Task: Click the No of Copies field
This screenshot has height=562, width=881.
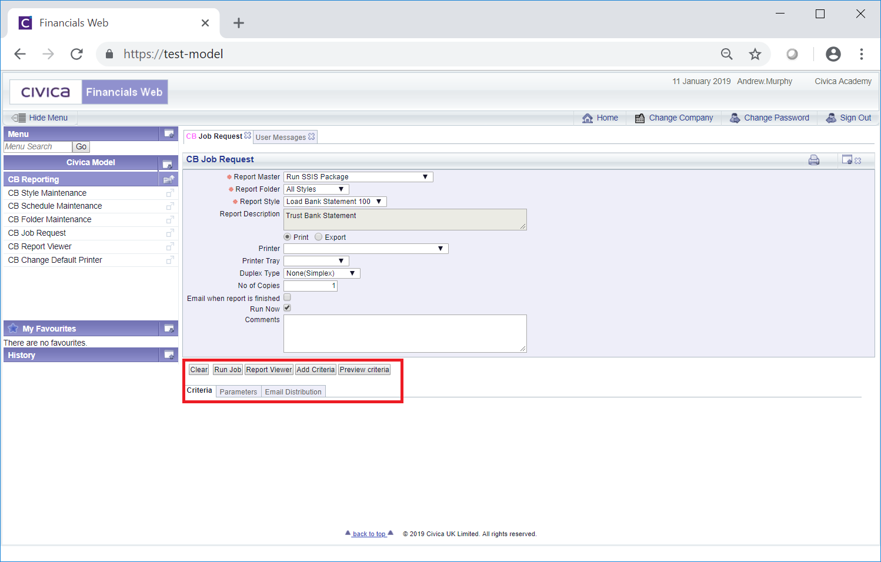Action: pyautogui.click(x=311, y=286)
